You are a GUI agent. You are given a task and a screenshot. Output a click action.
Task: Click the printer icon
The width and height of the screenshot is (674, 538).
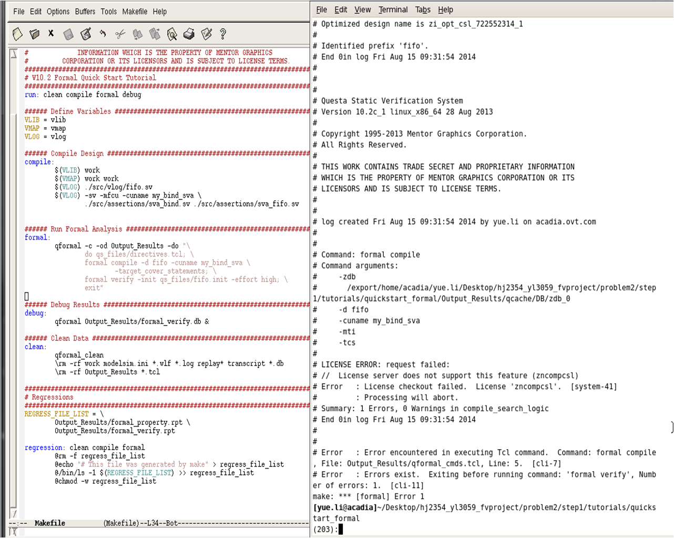189,34
